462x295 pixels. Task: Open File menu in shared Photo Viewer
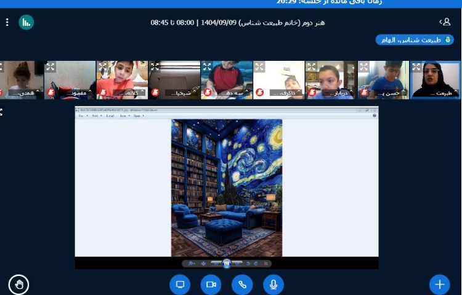click(82, 116)
